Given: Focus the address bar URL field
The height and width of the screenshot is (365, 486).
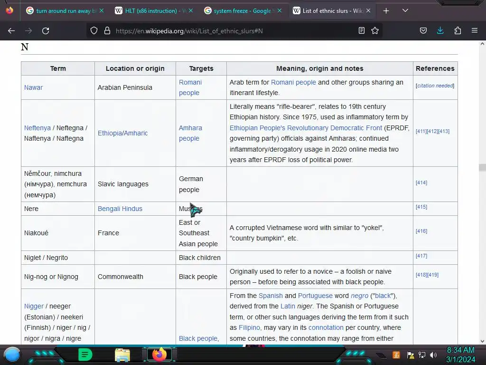Looking at the screenshot, I should pyautogui.click(x=234, y=31).
